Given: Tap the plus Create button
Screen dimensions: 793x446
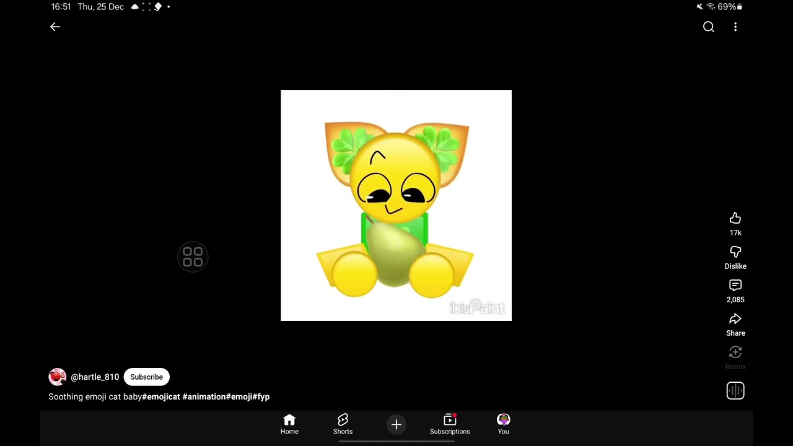Looking at the screenshot, I should pos(396,424).
